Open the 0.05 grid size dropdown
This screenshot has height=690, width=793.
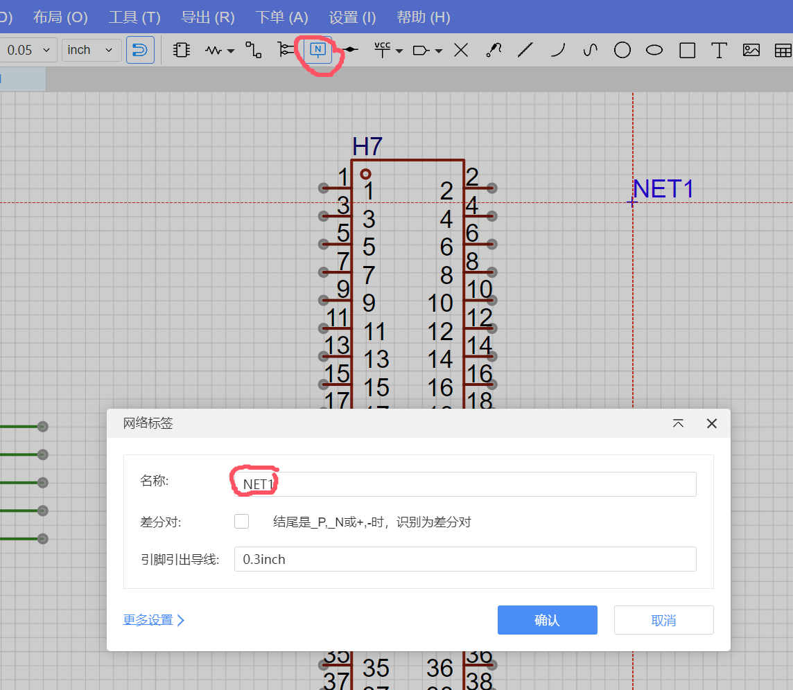tap(28, 50)
